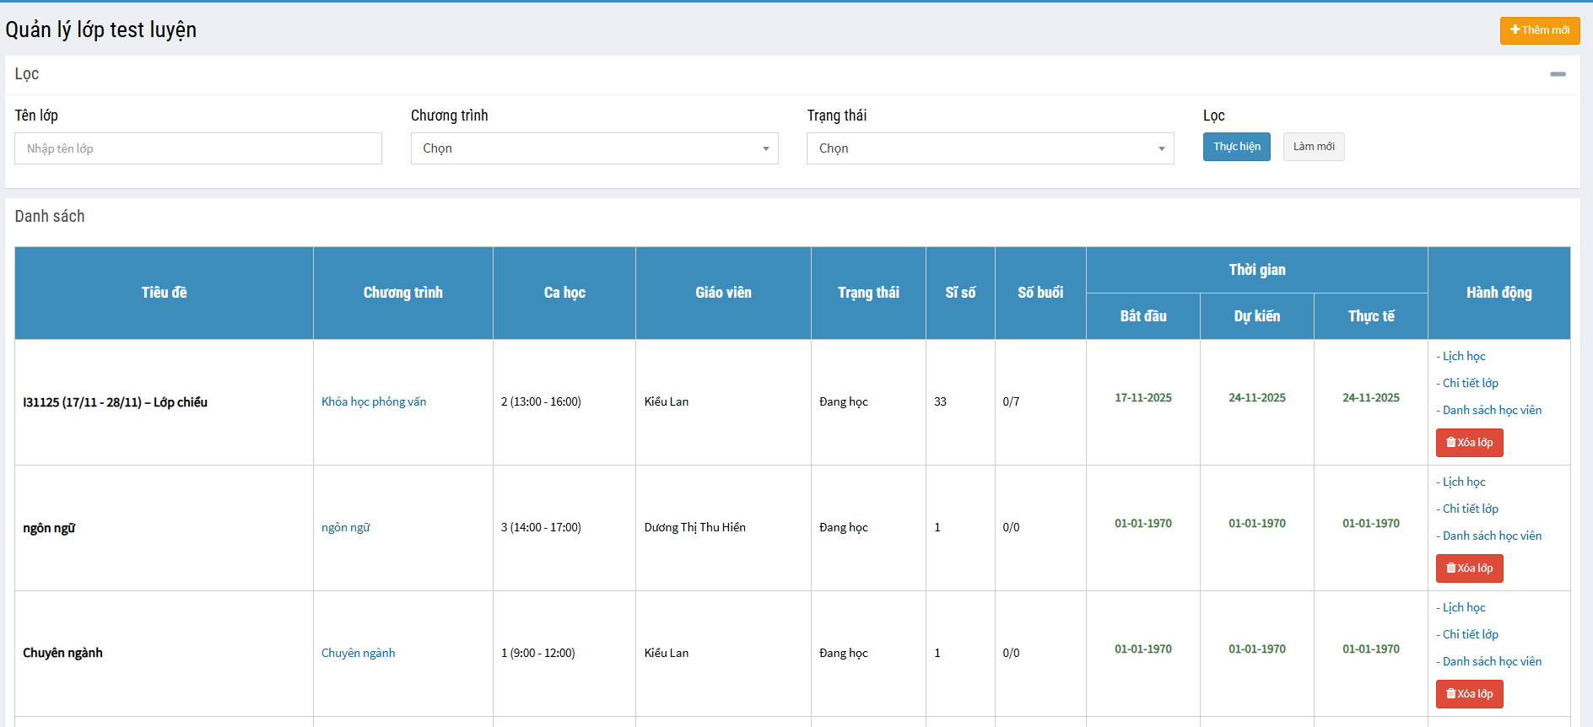Open Danh sách học viên for I31125 class
This screenshot has width=1593, height=727.
pos(1492,411)
